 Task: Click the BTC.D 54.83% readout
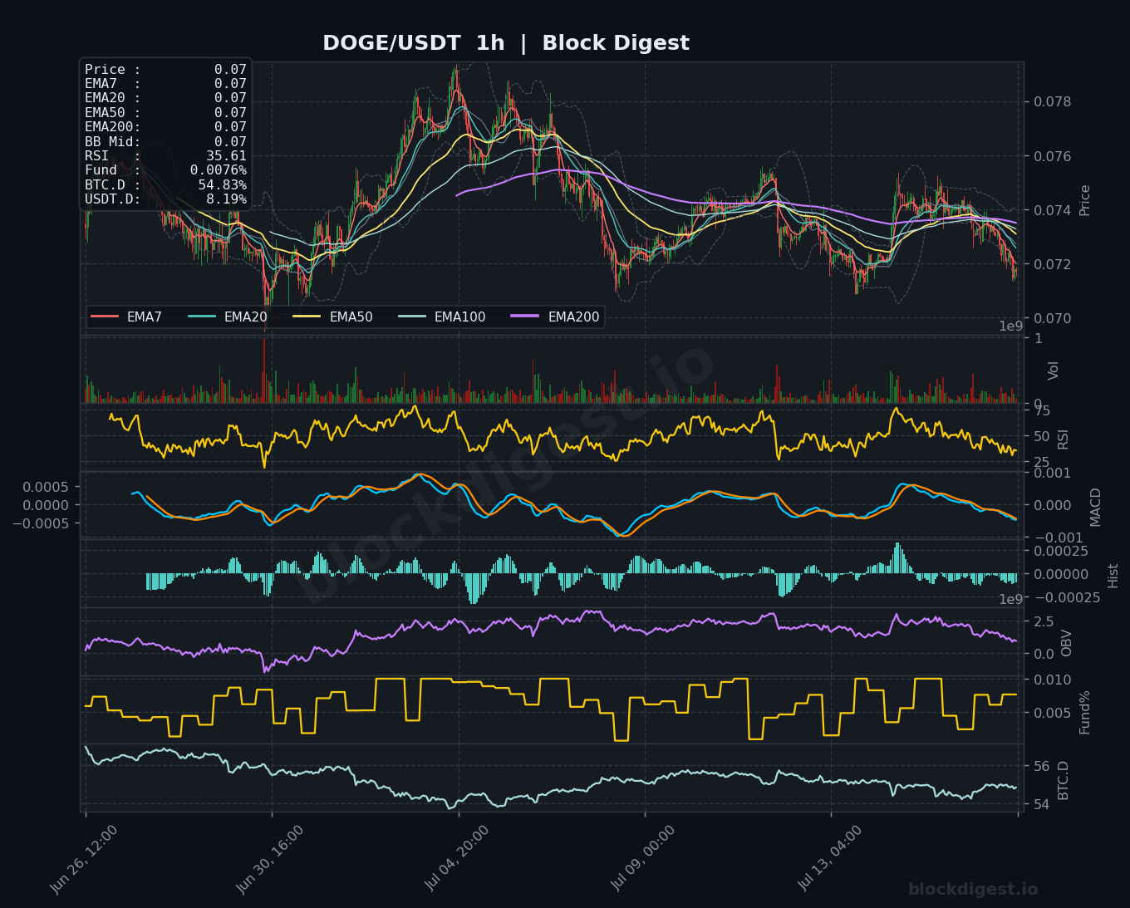(x=165, y=184)
